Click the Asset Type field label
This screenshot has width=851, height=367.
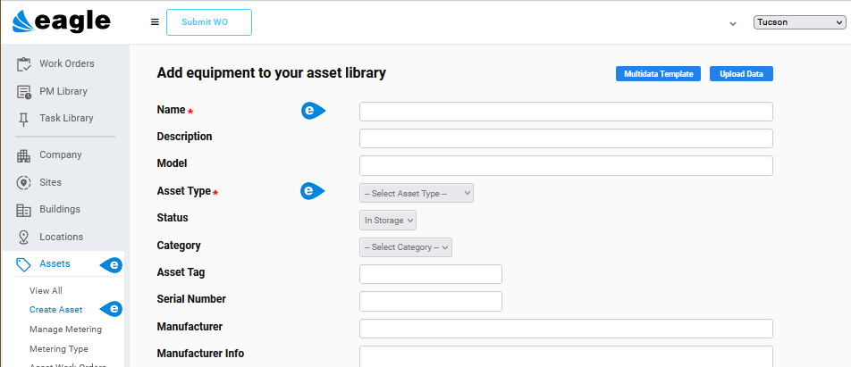coord(183,191)
